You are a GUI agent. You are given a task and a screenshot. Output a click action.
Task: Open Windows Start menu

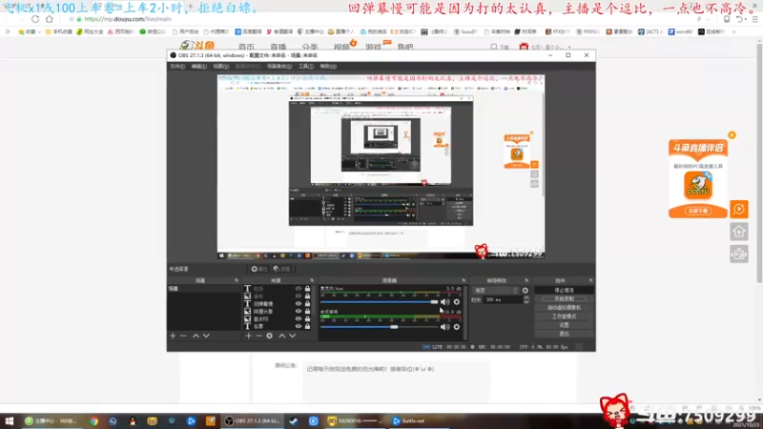pyautogui.click(x=10, y=420)
